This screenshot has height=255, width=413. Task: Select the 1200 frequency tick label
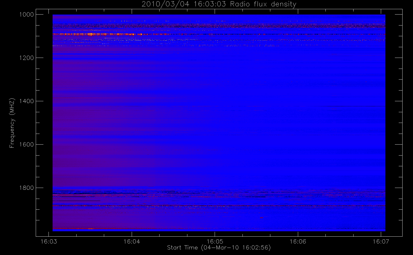[x=27, y=58]
